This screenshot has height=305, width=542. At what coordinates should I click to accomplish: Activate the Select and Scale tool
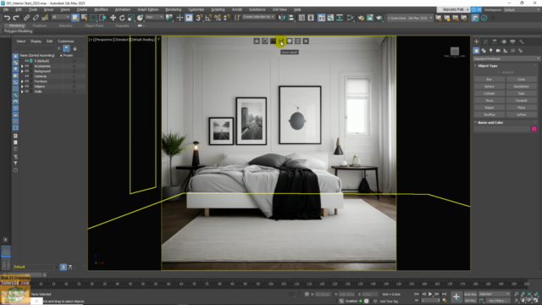coord(131,18)
